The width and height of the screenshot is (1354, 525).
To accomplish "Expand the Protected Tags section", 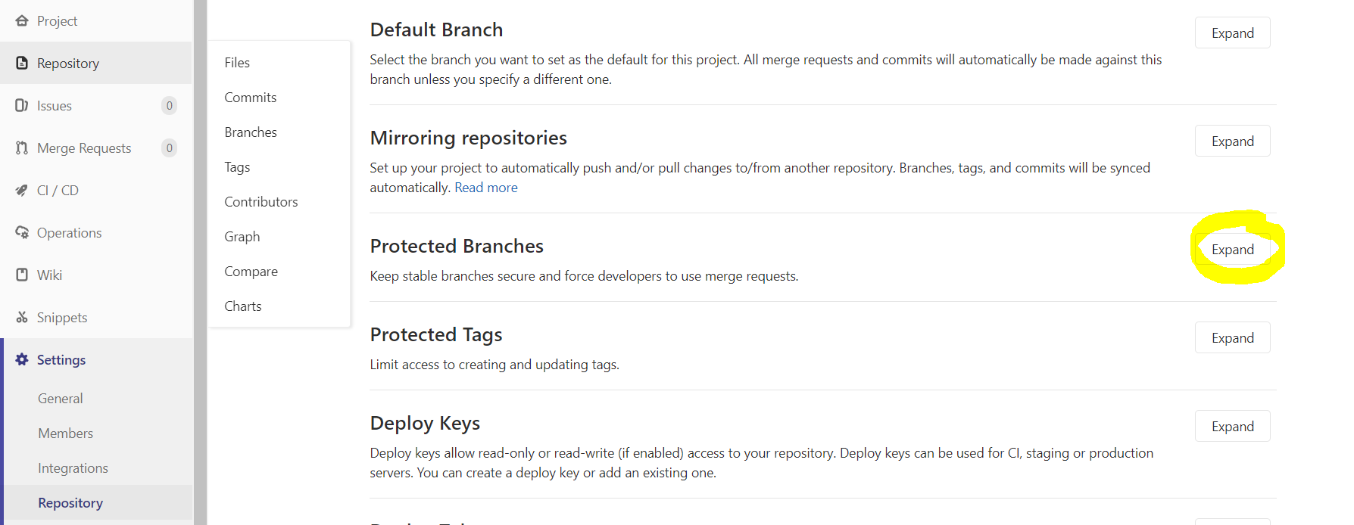I will click(x=1232, y=338).
